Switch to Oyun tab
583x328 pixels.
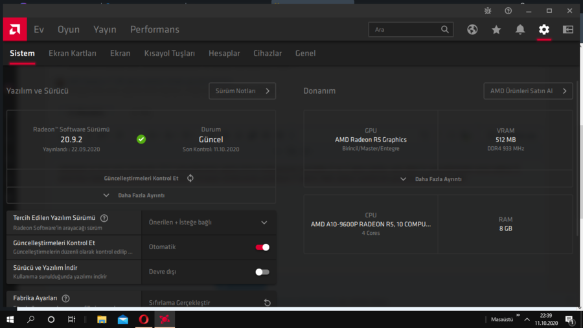point(69,29)
